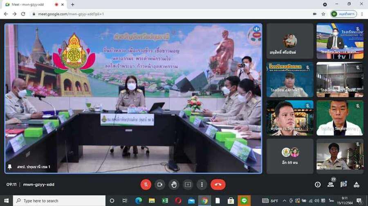Open the Chrome three-dot menu
The image size is (368, 206).
coord(362,14)
